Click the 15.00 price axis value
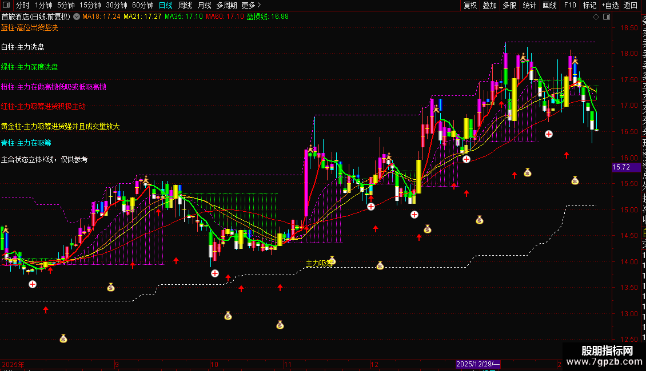Viewport: 646px width, 371px height. 629,210
